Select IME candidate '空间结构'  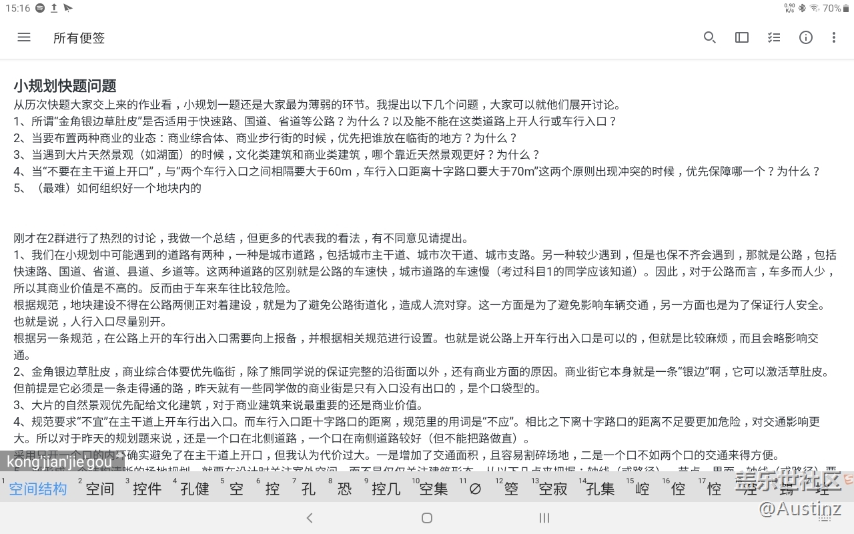pos(38,489)
